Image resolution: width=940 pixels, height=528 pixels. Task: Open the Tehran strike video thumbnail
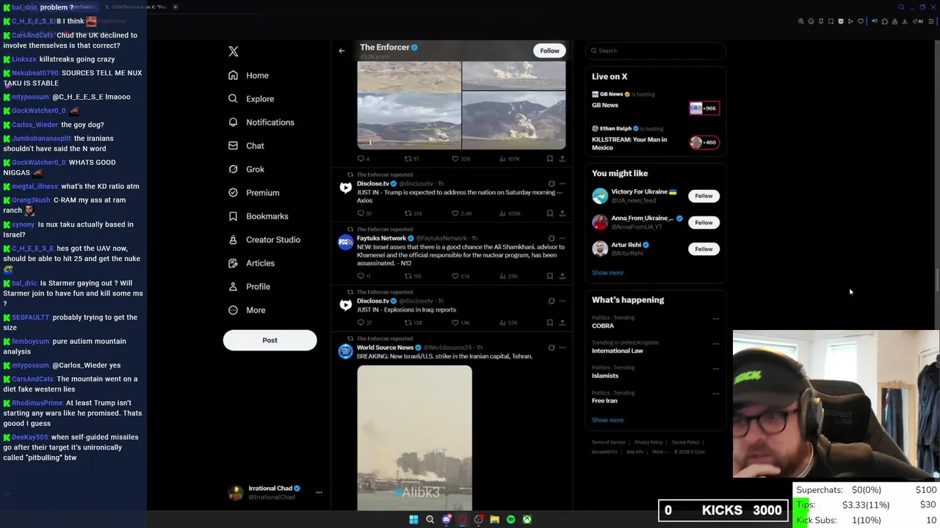414,438
